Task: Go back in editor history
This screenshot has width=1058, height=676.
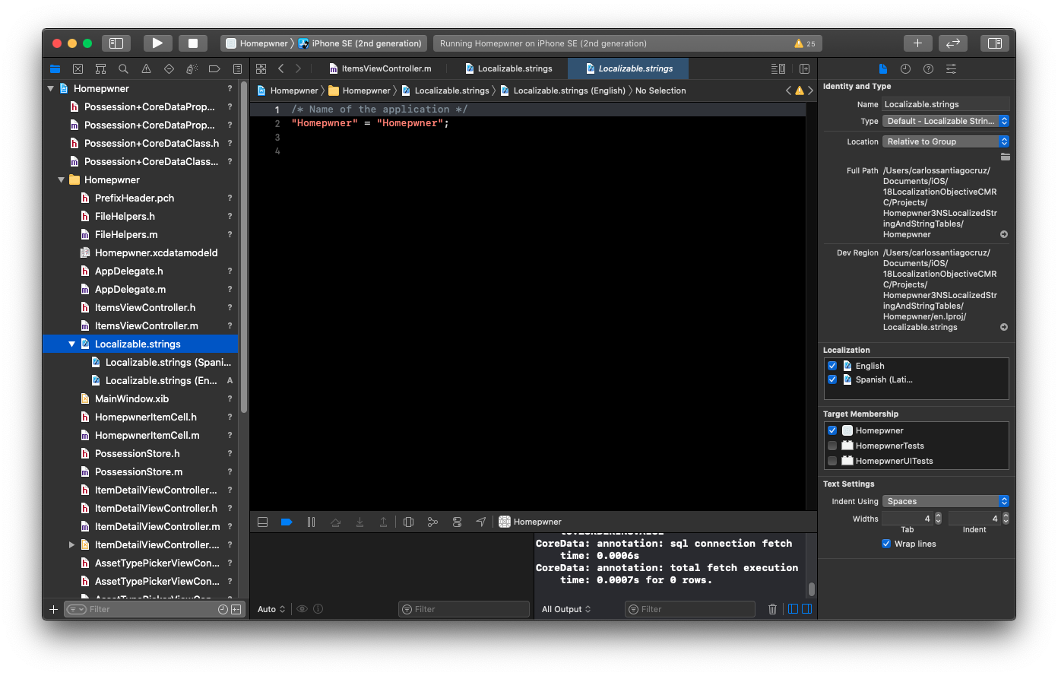Action: (281, 68)
